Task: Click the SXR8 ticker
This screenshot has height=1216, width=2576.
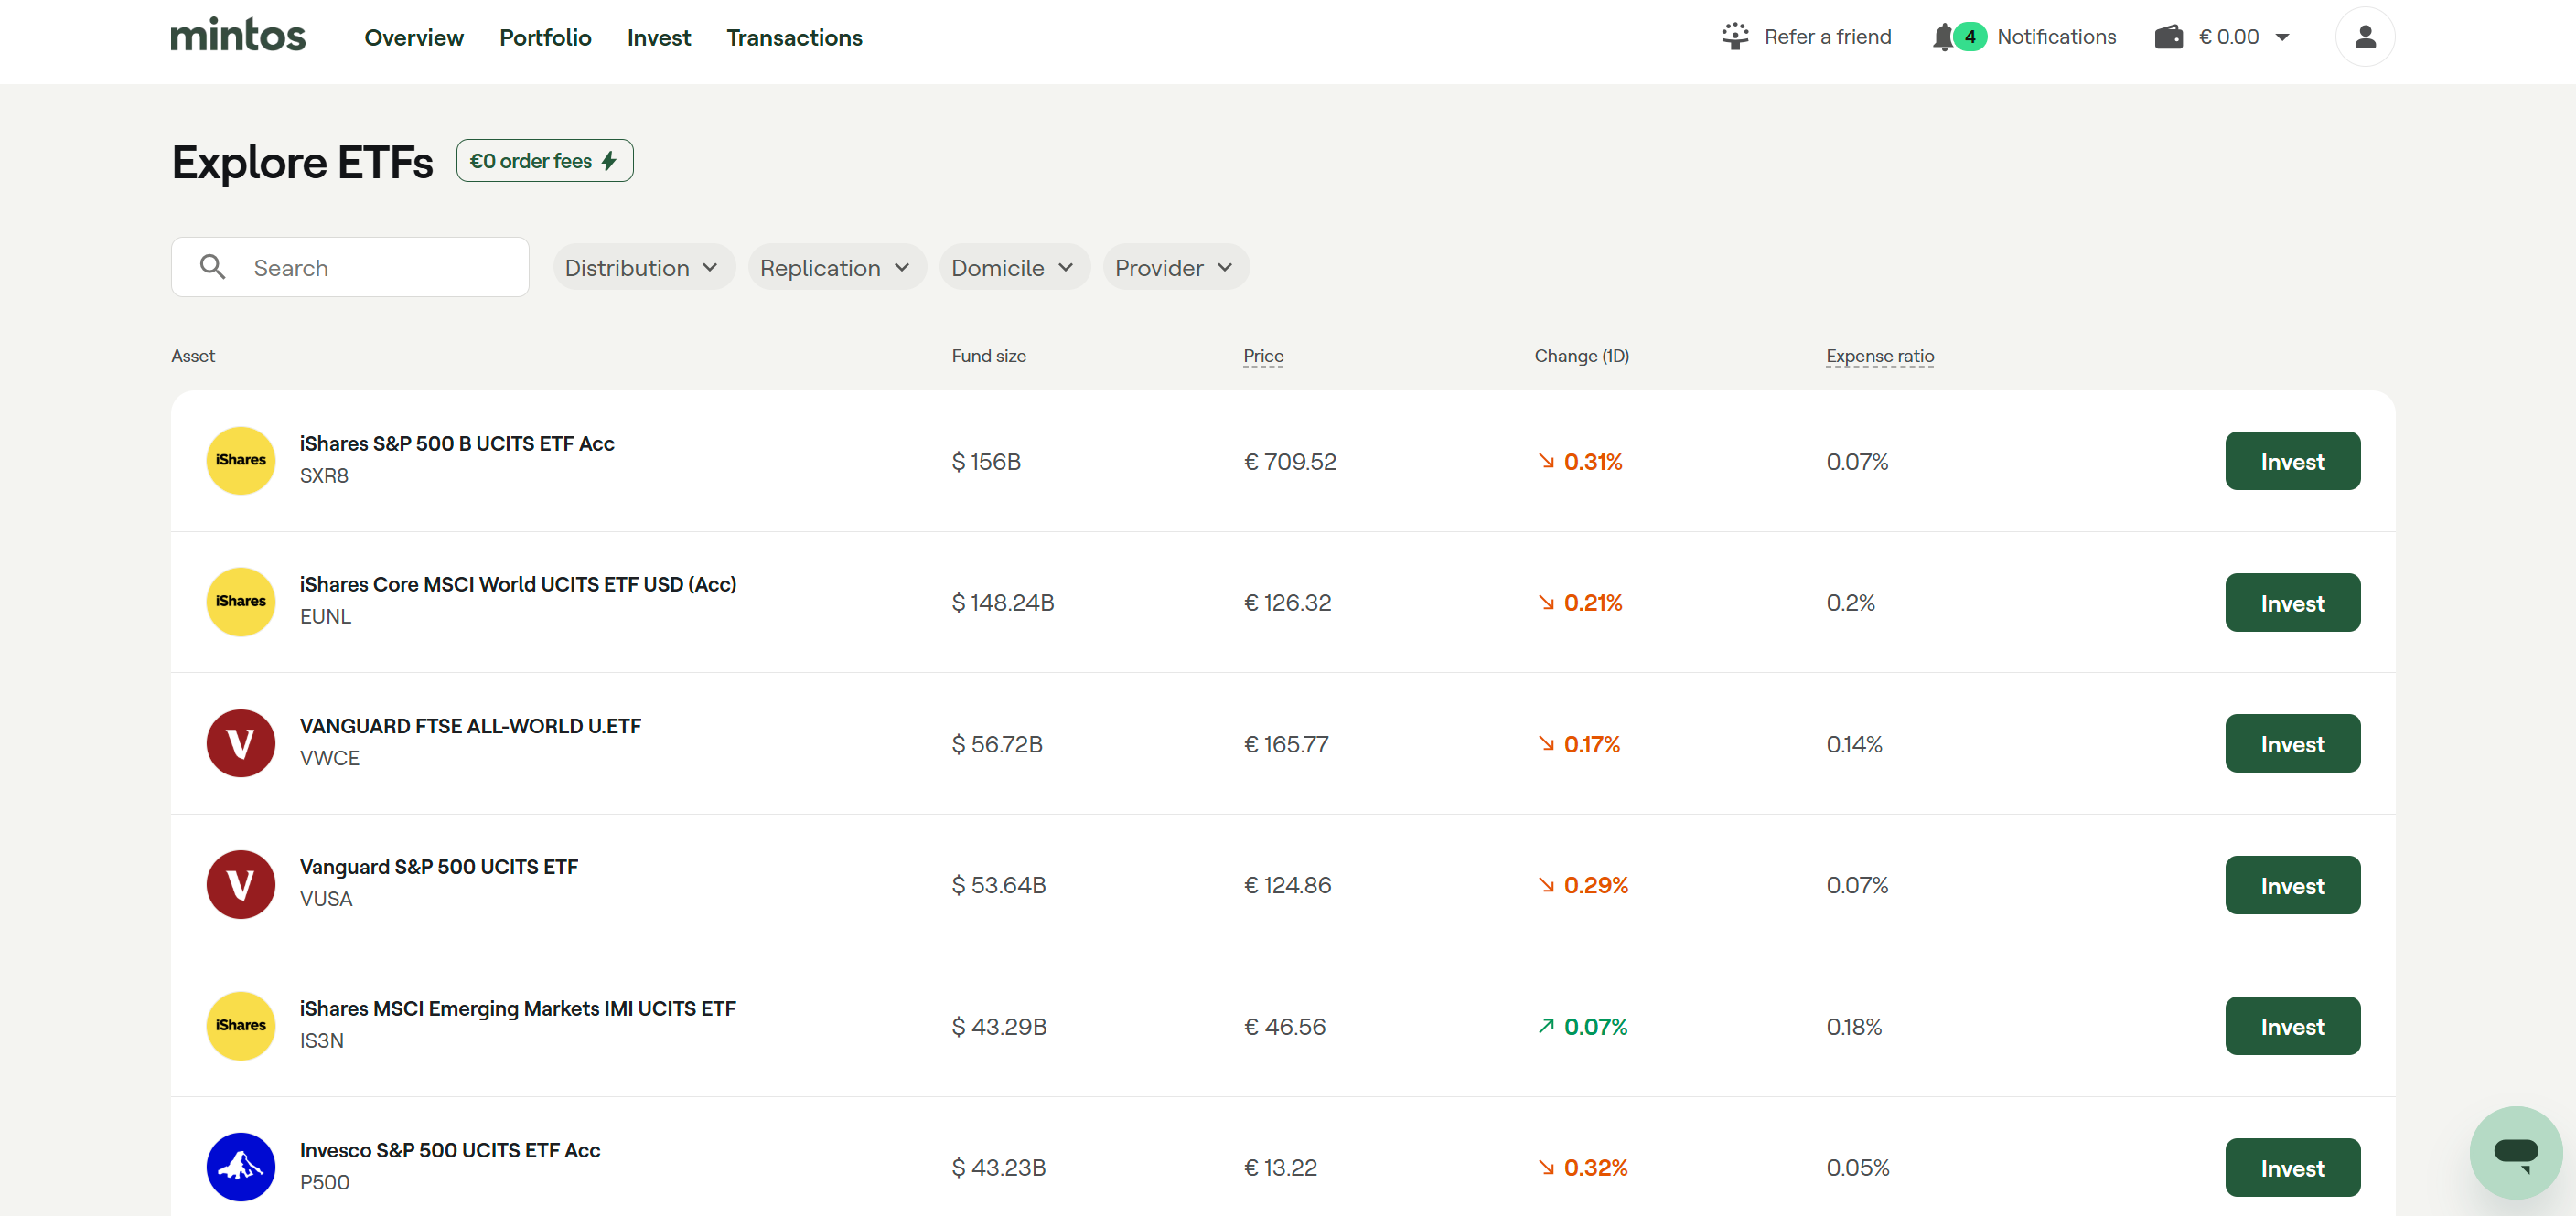Action: coord(324,475)
